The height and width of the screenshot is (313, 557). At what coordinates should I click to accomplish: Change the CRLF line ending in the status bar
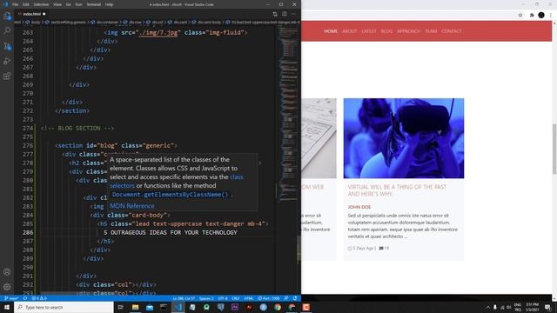[236, 298]
